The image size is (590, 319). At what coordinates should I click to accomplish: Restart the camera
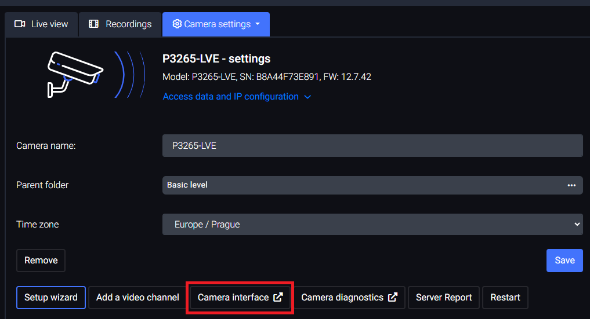pyautogui.click(x=505, y=298)
